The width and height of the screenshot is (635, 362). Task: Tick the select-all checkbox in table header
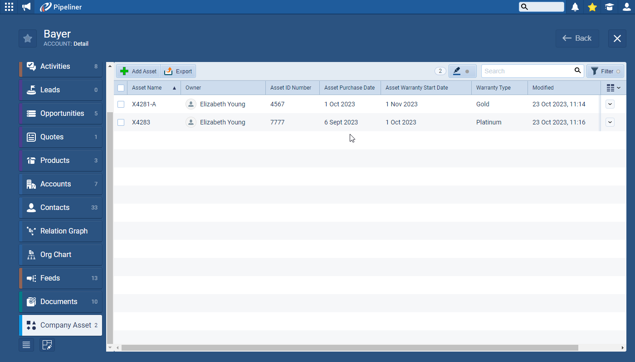[x=121, y=88]
